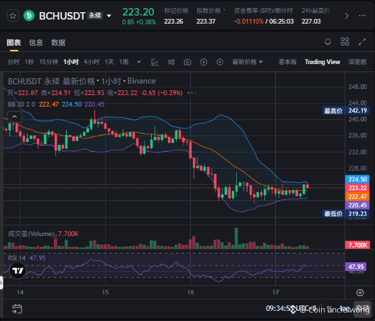
Task: Expand the chart to fullscreen
Action: tap(362, 42)
